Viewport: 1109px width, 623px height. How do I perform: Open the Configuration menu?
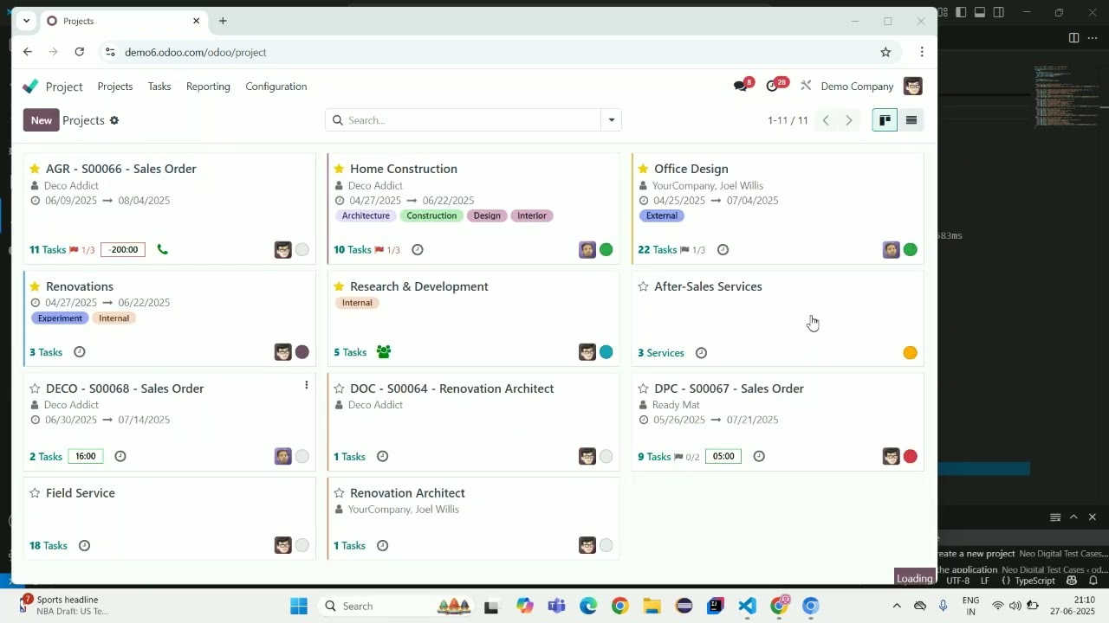pyautogui.click(x=276, y=87)
